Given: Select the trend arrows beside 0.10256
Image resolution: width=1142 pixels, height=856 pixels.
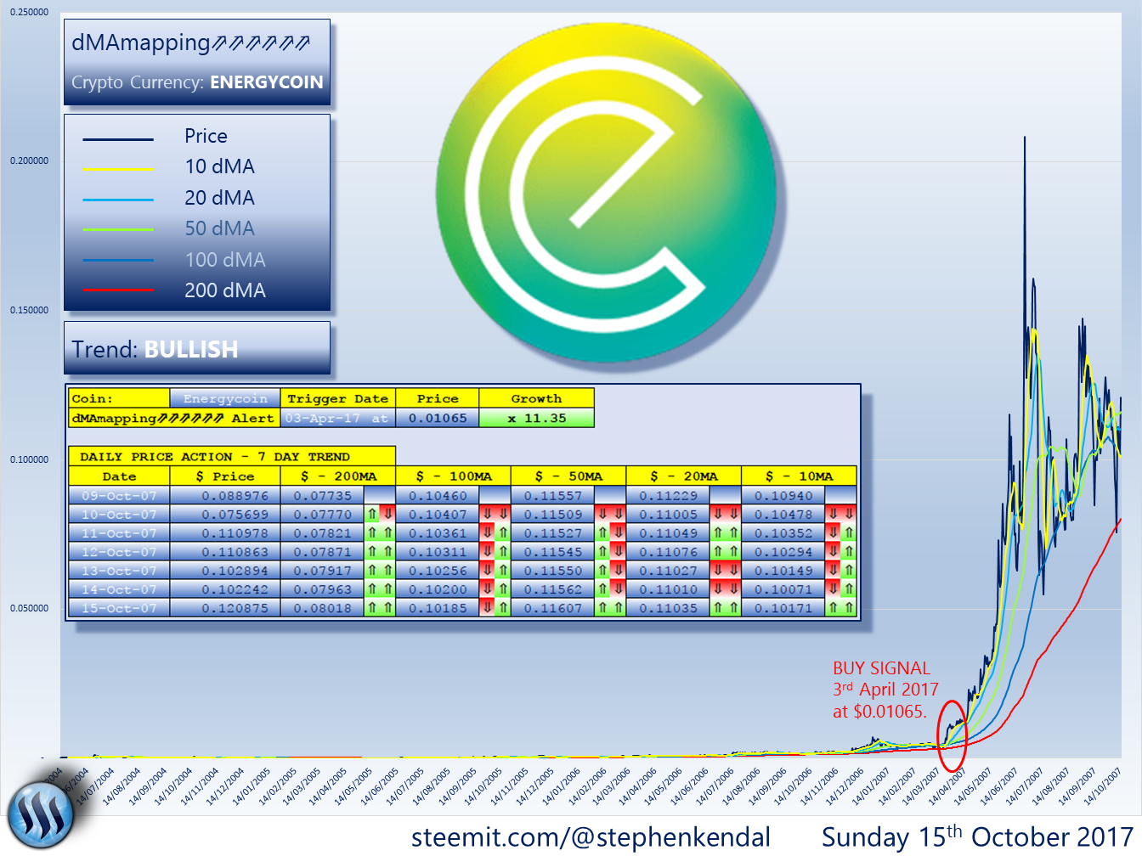Looking at the screenshot, I should [x=495, y=570].
